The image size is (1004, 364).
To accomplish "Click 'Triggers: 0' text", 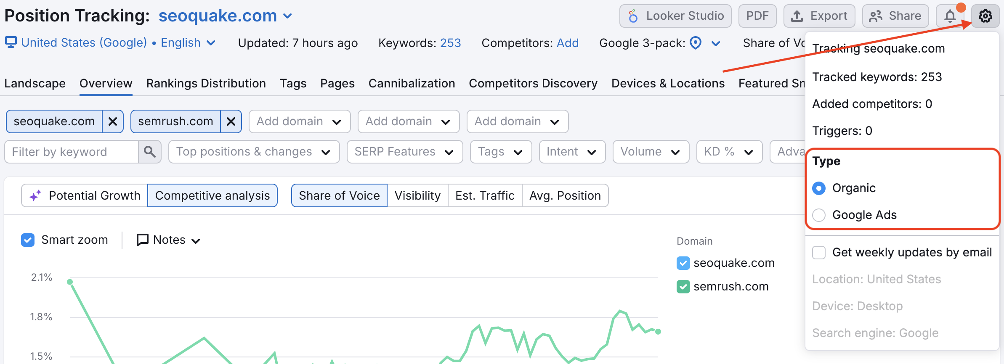I will pyautogui.click(x=842, y=131).
